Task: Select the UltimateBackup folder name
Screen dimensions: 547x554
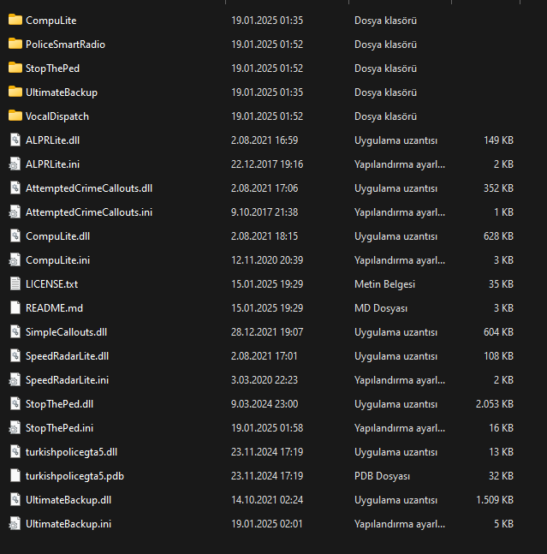Action: pos(62,92)
